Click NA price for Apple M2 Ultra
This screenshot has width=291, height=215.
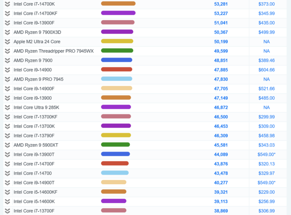266,42
